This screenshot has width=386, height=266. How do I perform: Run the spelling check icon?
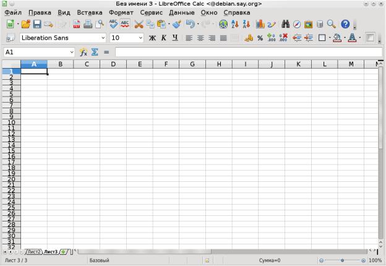tap(113, 24)
